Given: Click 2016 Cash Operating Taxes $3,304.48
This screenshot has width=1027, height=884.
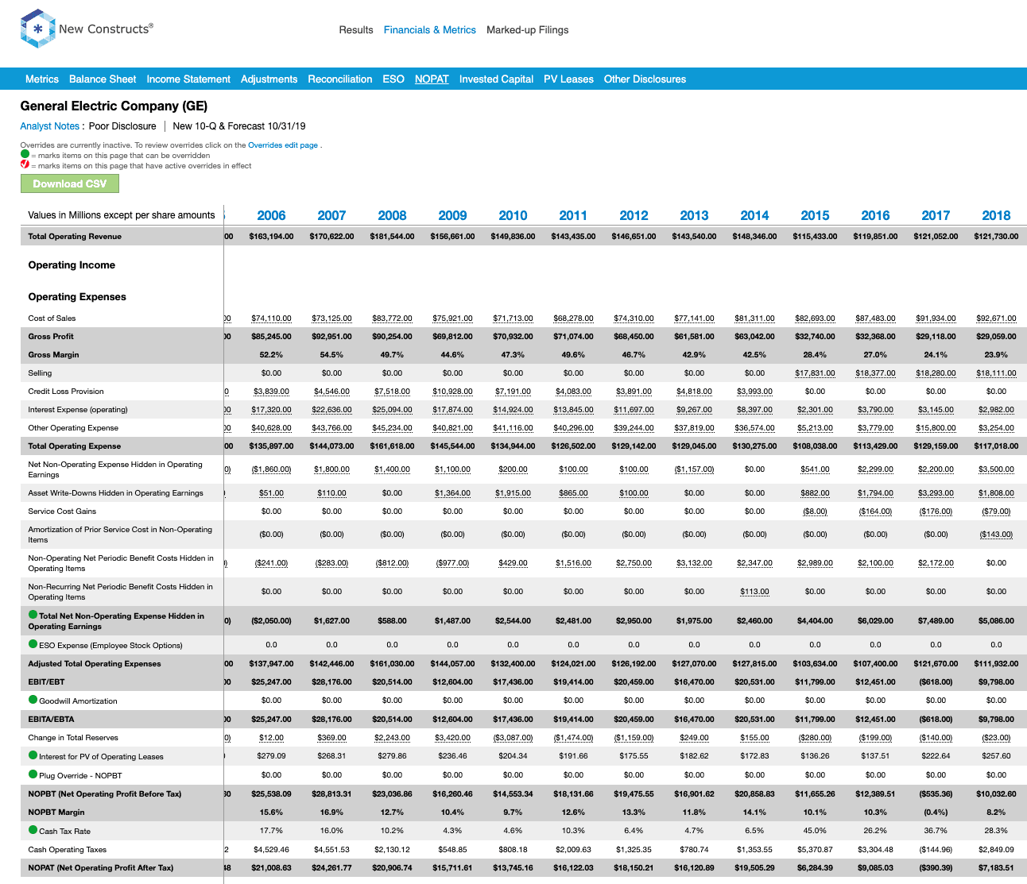Looking at the screenshot, I should pos(875,850).
